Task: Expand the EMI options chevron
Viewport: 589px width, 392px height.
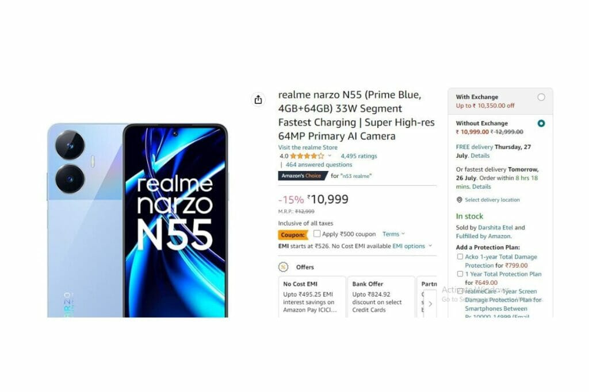Action: coord(430,246)
